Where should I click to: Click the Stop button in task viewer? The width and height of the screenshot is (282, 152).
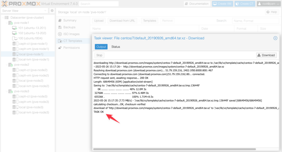99,55
